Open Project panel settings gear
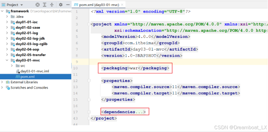The image size is (268, 132). pyautogui.click(x=61, y=5)
